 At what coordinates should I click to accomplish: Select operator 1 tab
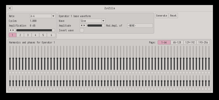(x=12, y=35)
